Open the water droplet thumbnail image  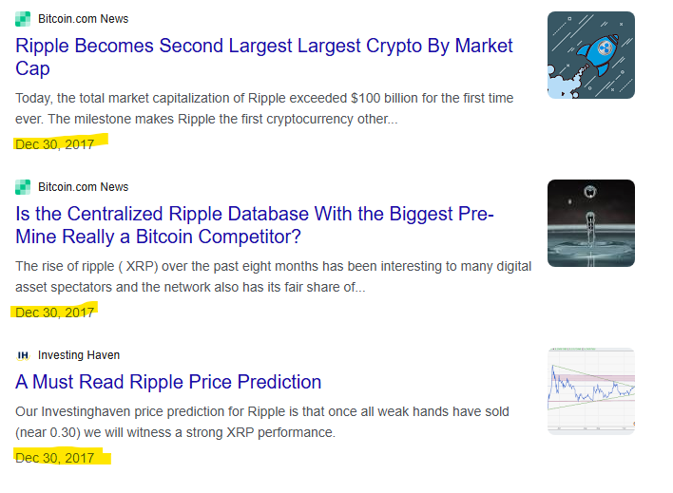591,223
